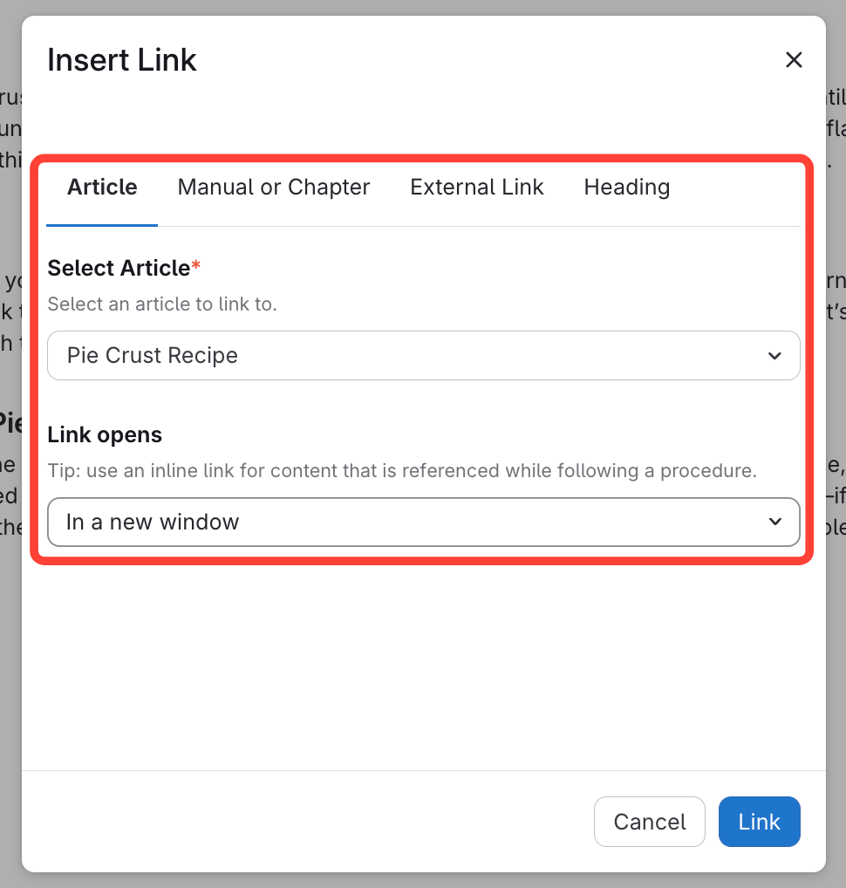
Task: Click the chevron arrow beside Pie Crust Recipe
Action: click(774, 356)
